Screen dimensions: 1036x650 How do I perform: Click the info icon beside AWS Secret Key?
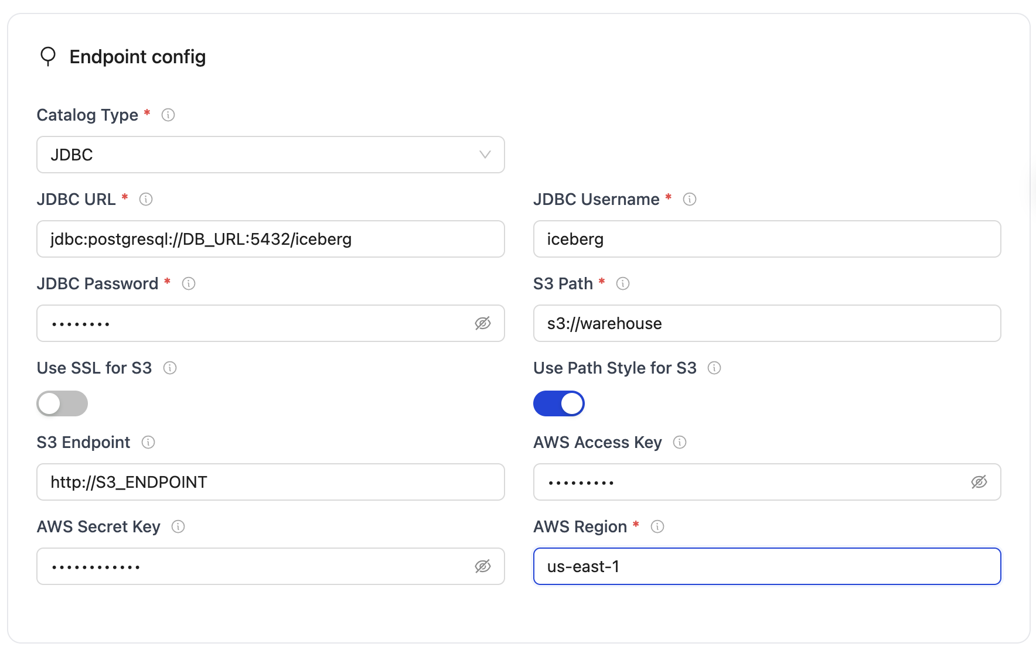178,526
